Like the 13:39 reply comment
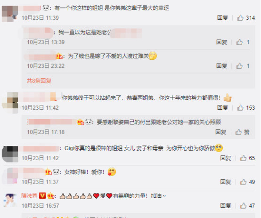261x218 pixels. tap(239, 42)
